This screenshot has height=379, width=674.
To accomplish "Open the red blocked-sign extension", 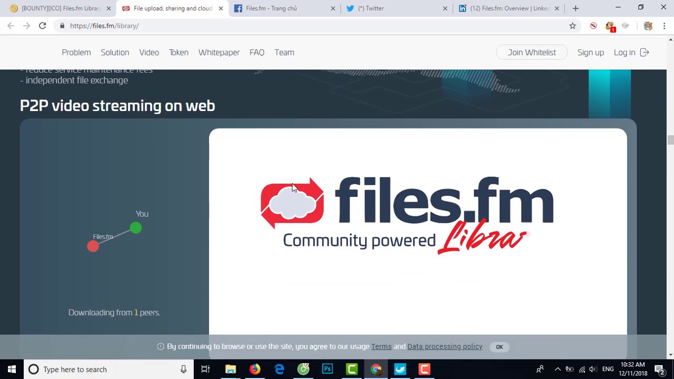I will 593,26.
